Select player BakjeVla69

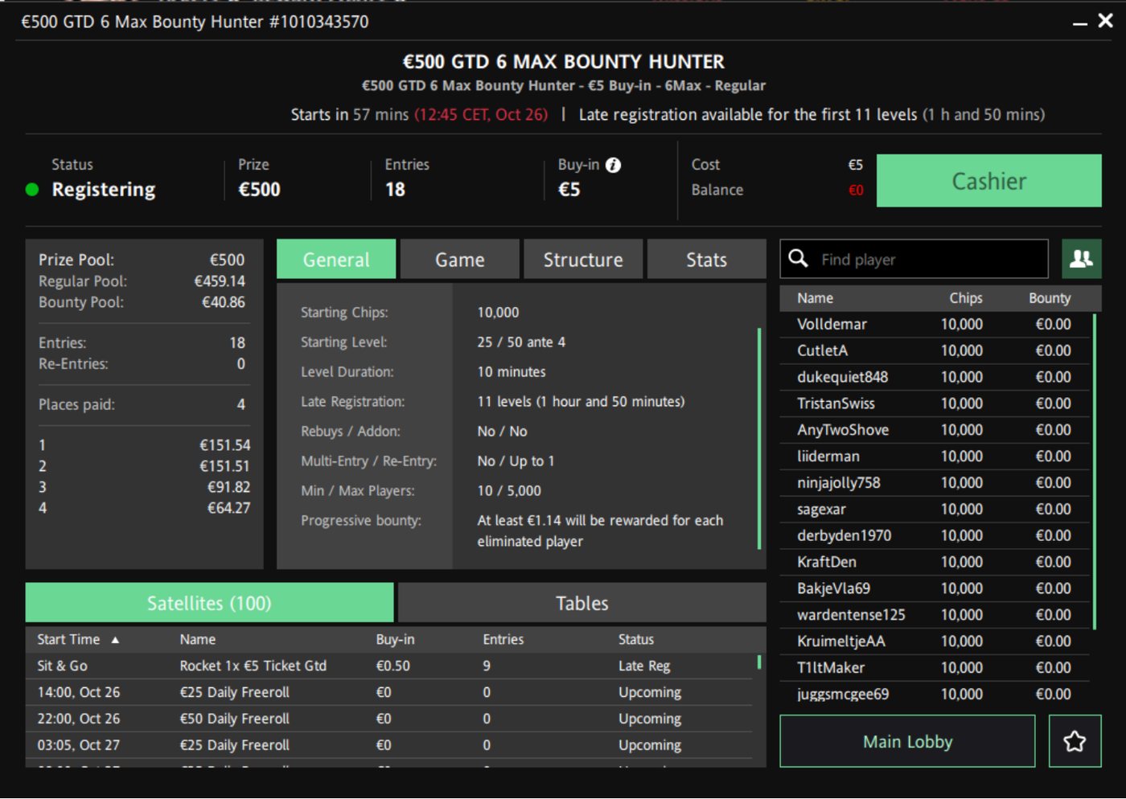point(935,588)
